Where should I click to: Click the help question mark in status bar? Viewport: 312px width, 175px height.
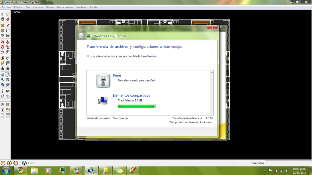point(24,163)
